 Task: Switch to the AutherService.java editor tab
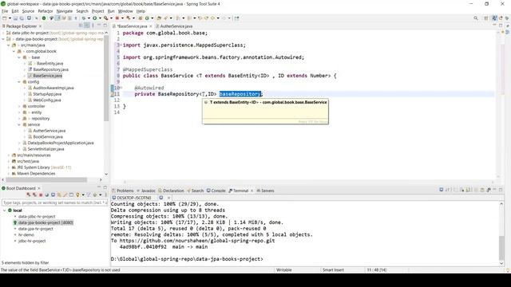point(176,26)
